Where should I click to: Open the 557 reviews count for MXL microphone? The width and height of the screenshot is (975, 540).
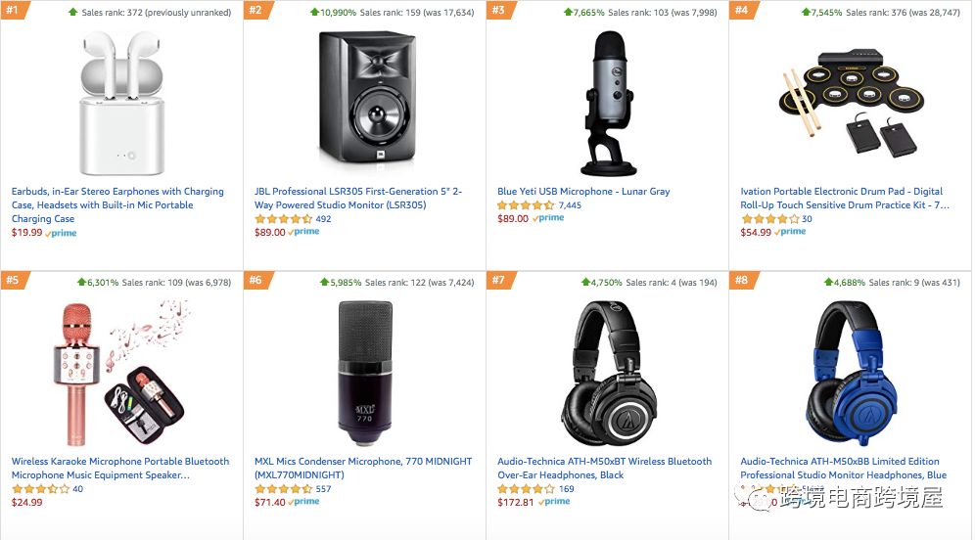pyautogui.click(x=323, y=489)
